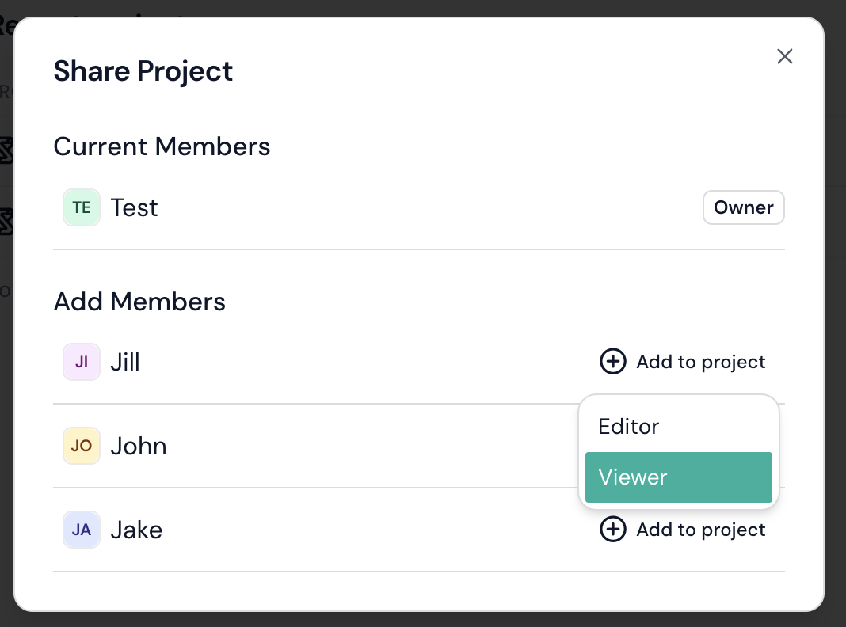Click the Owner badge for Test
The image size is (846, 627).
pyautogui.click(x=743, y=207)
